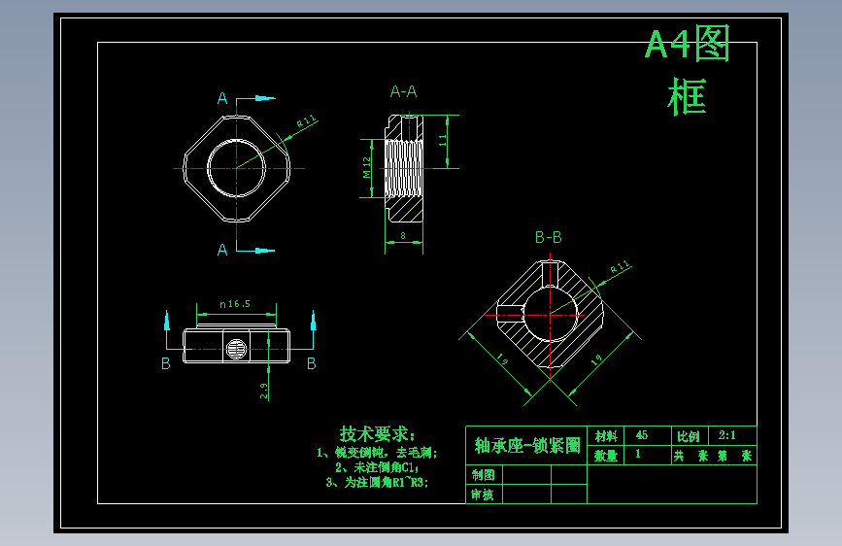Select the right "B" cutting-plane marker
The image size is (842, 546).
point(312,364)
